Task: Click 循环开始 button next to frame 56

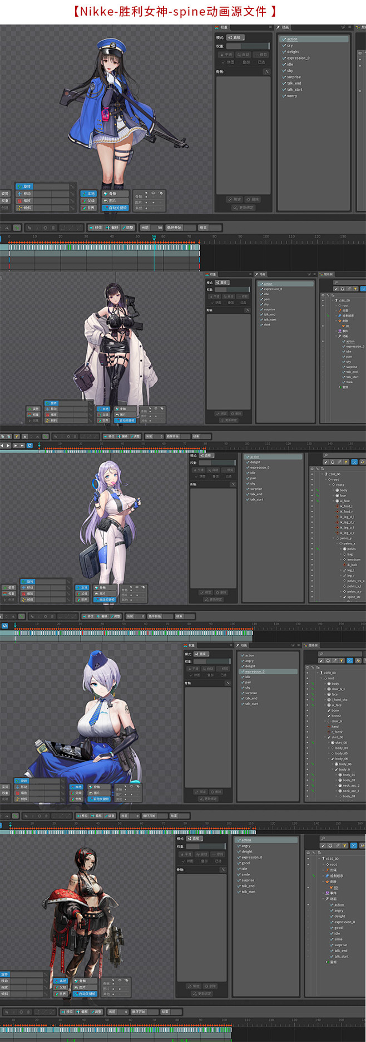Action: click(175, 227)
